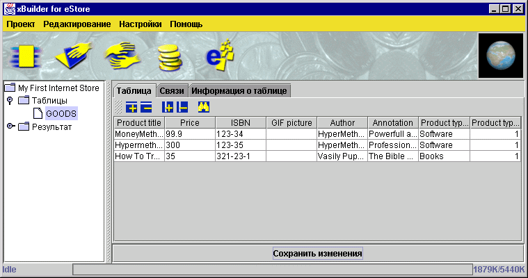The image size is (528, 278).
Task: Click the memory indicator 1879K/5440K
Action: coord(499,270)
